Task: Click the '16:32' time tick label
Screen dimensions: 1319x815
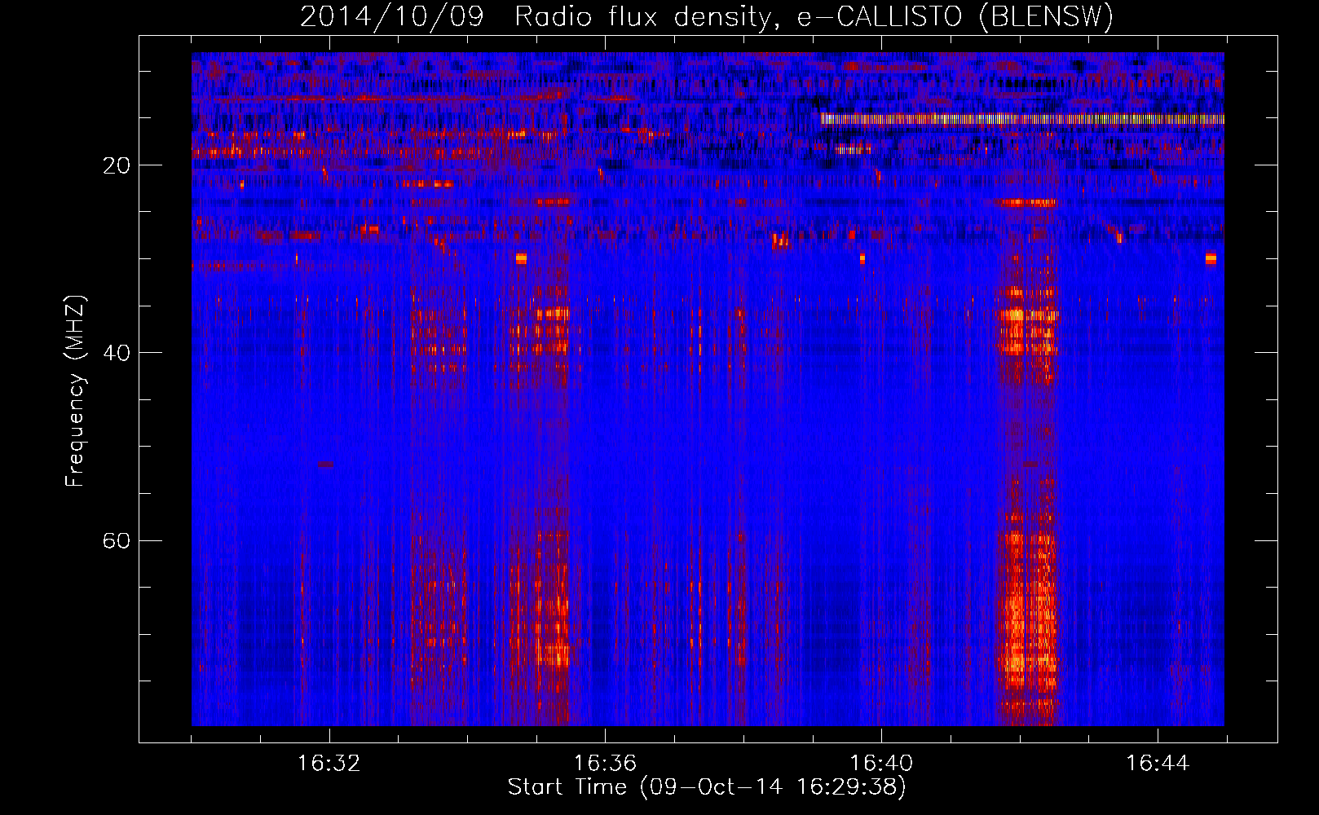Action: [x=329, y=764]
